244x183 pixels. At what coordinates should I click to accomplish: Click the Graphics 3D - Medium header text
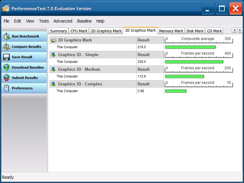79,70
